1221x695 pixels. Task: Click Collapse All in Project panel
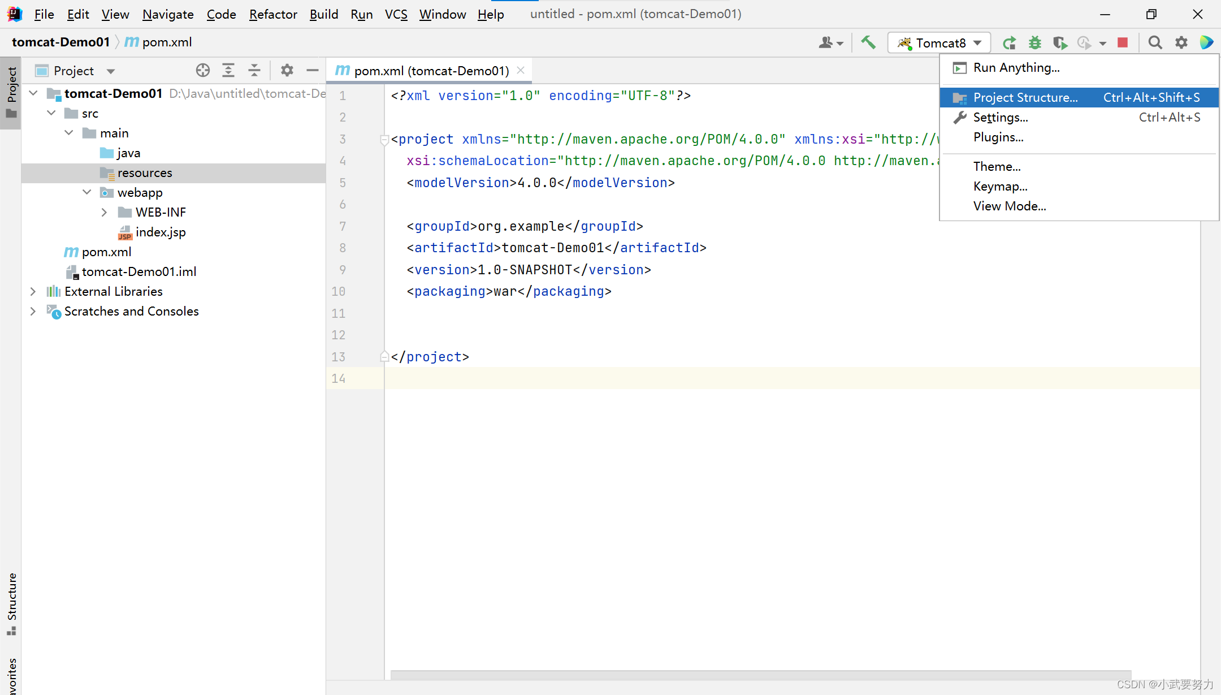pos(254,71)
